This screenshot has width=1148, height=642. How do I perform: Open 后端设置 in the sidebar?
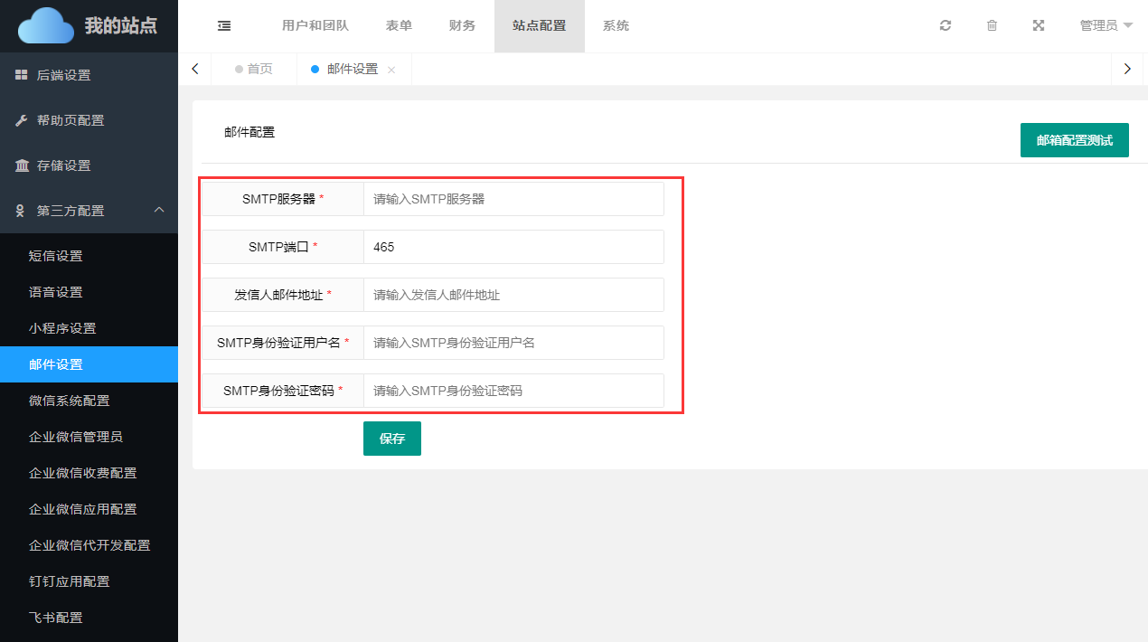[x=63, y=75]
